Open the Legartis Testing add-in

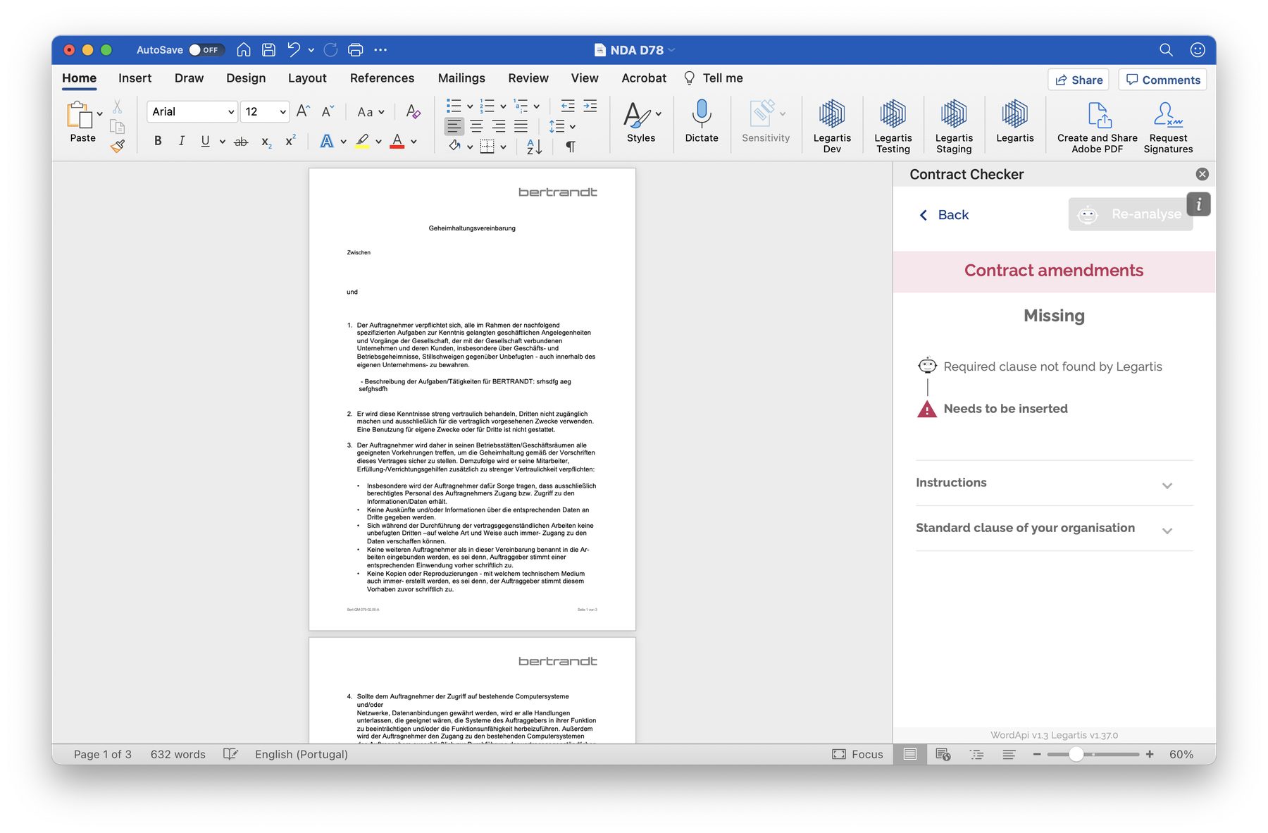(893, 125)
